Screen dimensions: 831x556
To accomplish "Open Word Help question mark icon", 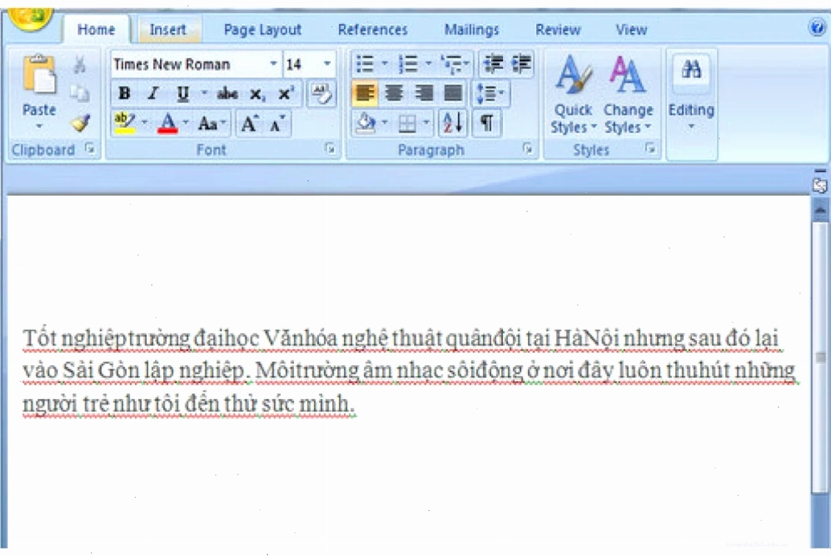I will tap(816, 28).
